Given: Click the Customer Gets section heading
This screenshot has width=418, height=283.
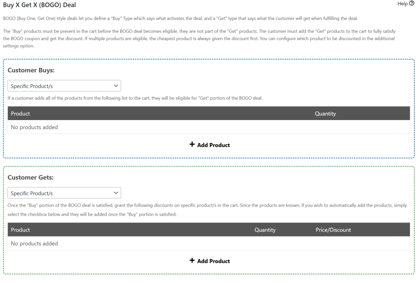Looking at the screenshot, I should pyautogui.click(x=30, y=177).
